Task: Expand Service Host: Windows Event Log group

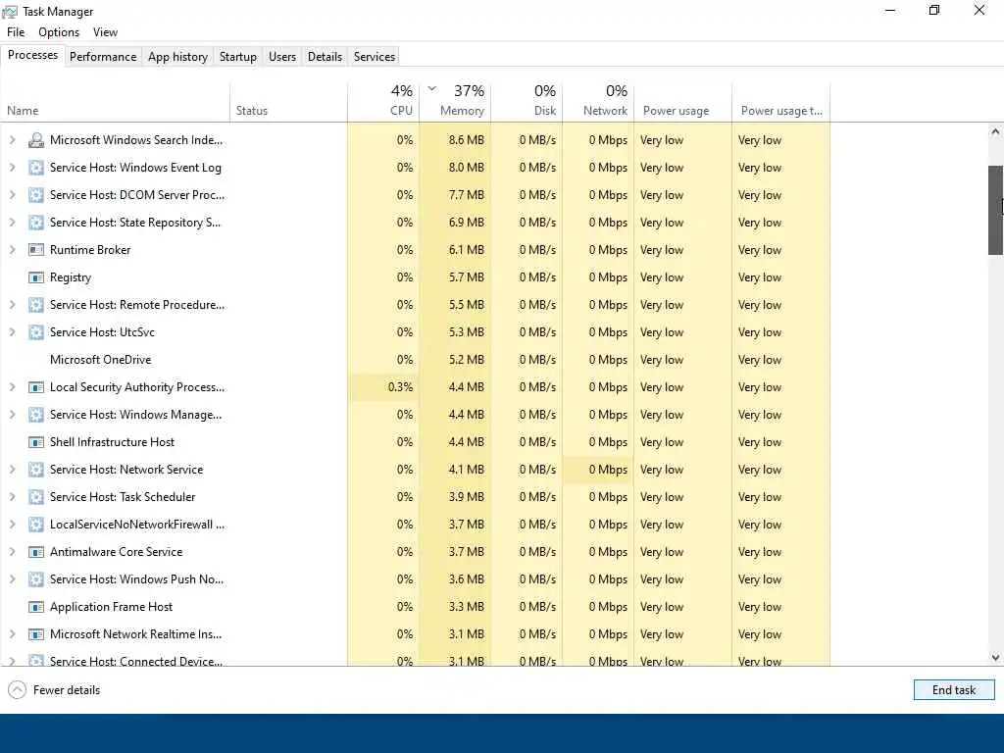Action: (x=12, y=168)
